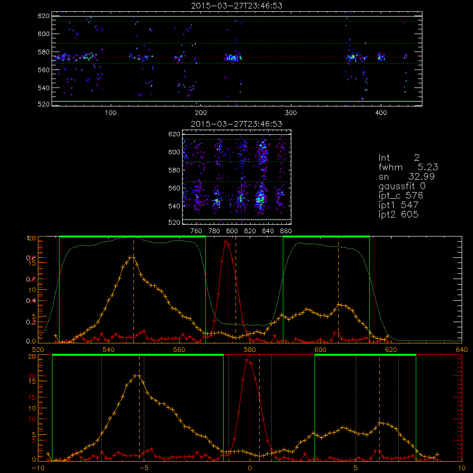Click orange curve peak in lower profile plot
473x473 pixels.
(x=137, y=376)
